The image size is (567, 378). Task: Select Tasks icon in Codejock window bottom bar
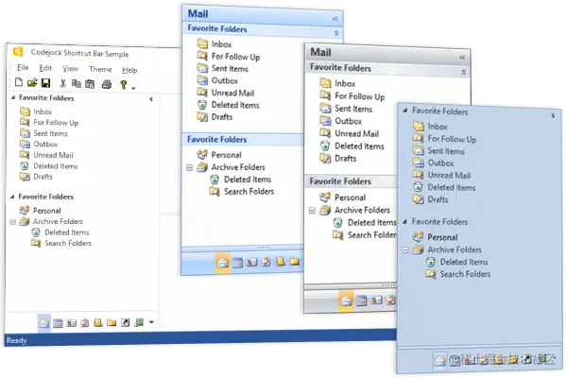click(x=85, y=323)
